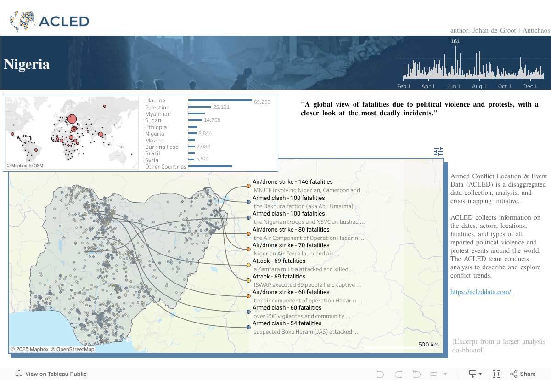
Task: Open the Download icon in toolbar
Action: click(472, 374)
